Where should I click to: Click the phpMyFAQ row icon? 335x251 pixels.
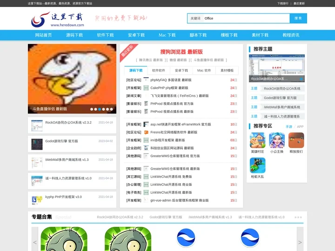tap(146, 80)
